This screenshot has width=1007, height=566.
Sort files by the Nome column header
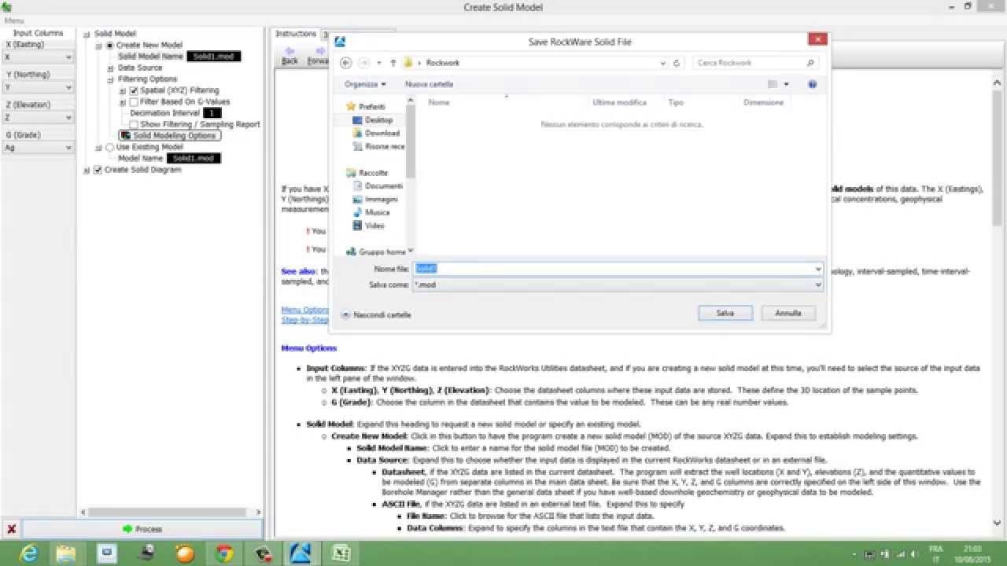pyautogui.click(x=439, y=102)
